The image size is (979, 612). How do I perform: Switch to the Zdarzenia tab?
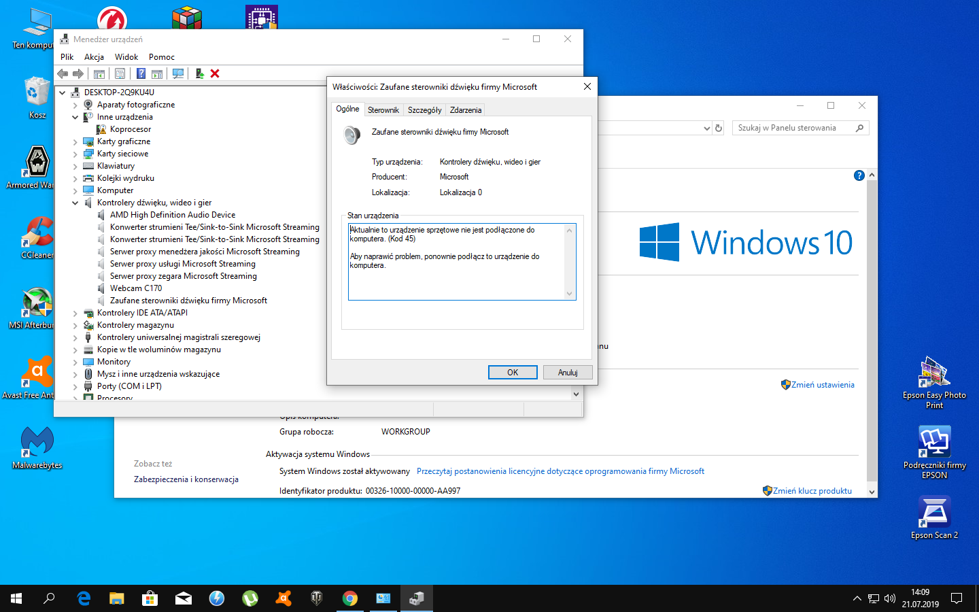pos(466,110)
